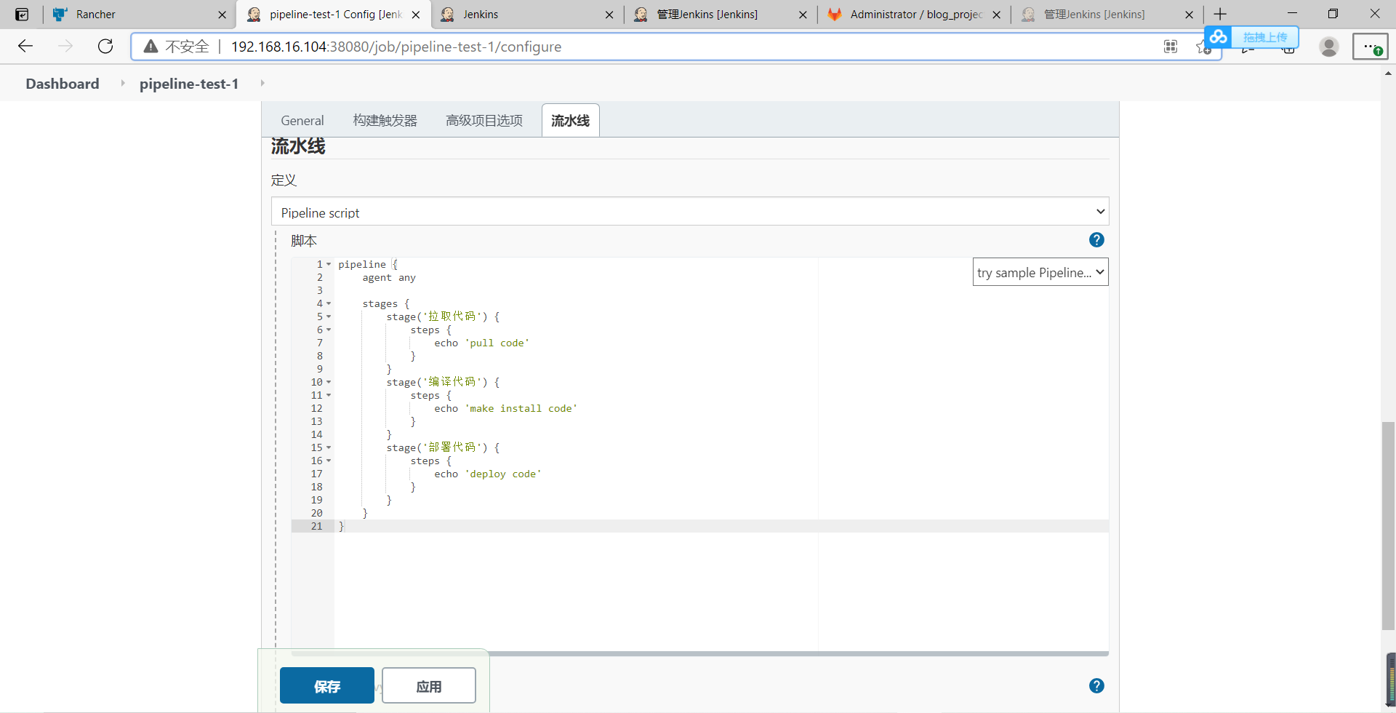
Task: Collapse the steps fold at line 16
Action: point(329,461)
